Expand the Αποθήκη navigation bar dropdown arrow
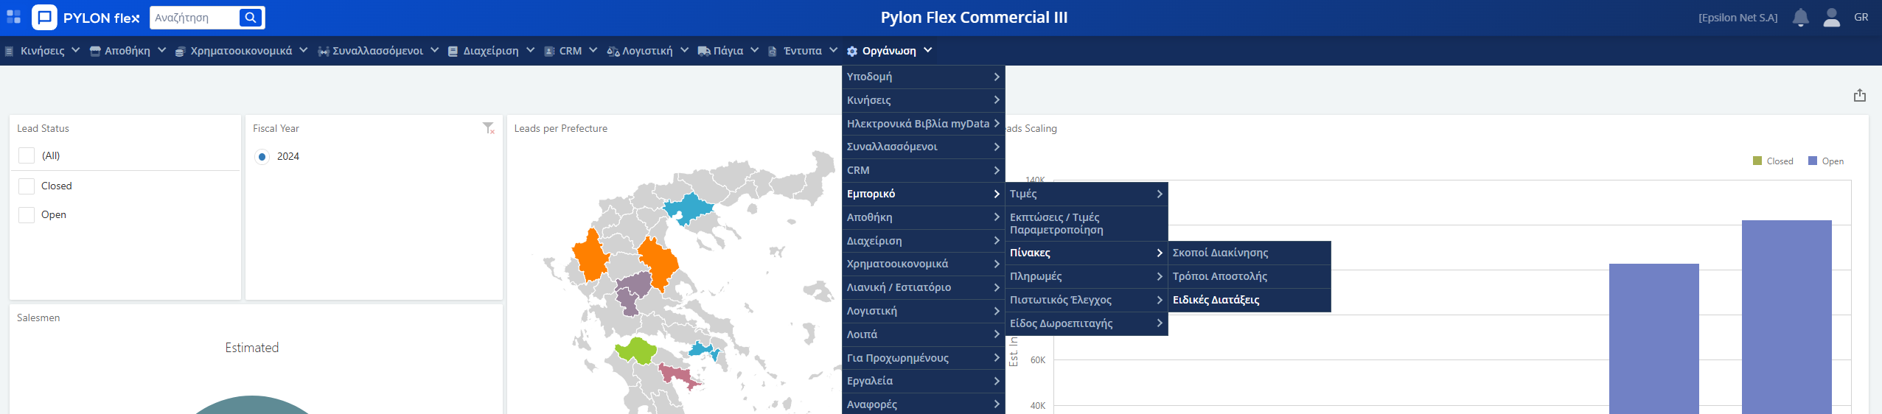The image size is (1882, 414). tap(161, 50)
